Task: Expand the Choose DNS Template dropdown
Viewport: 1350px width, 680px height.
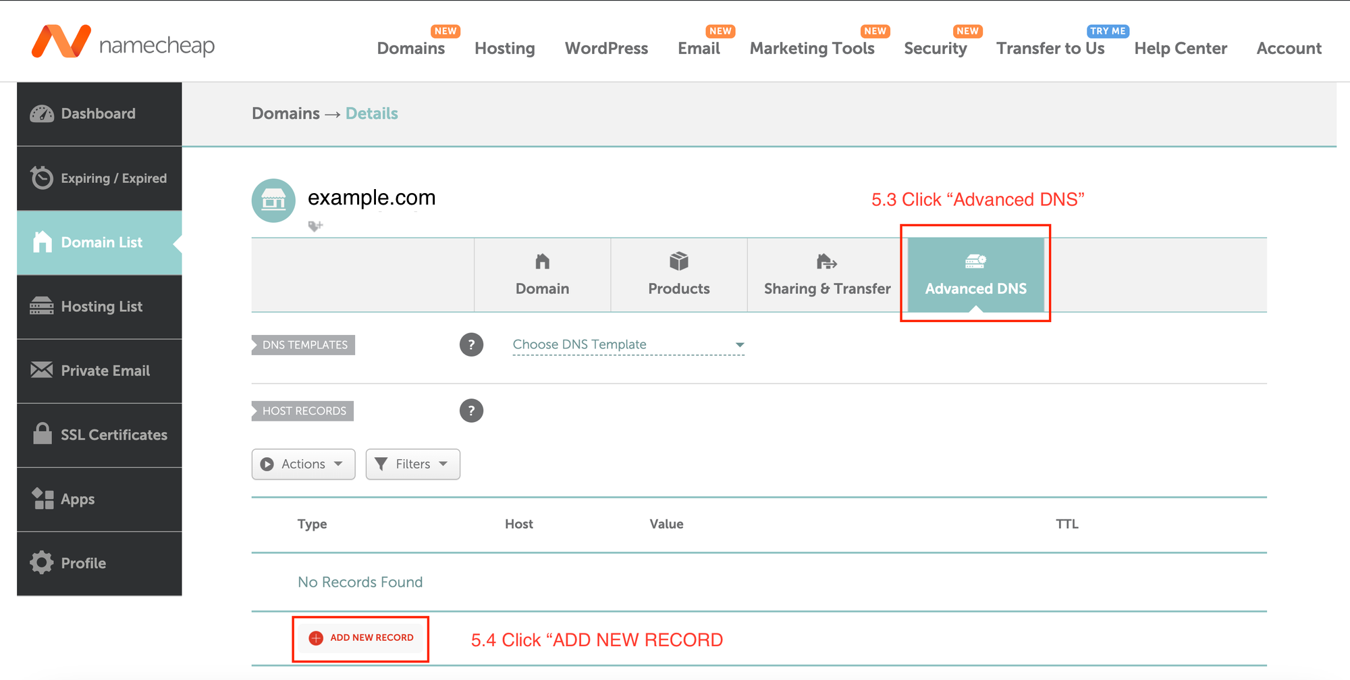Action: (628, 345)
